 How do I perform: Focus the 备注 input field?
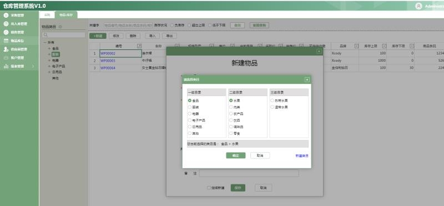(x=249, y=173)
